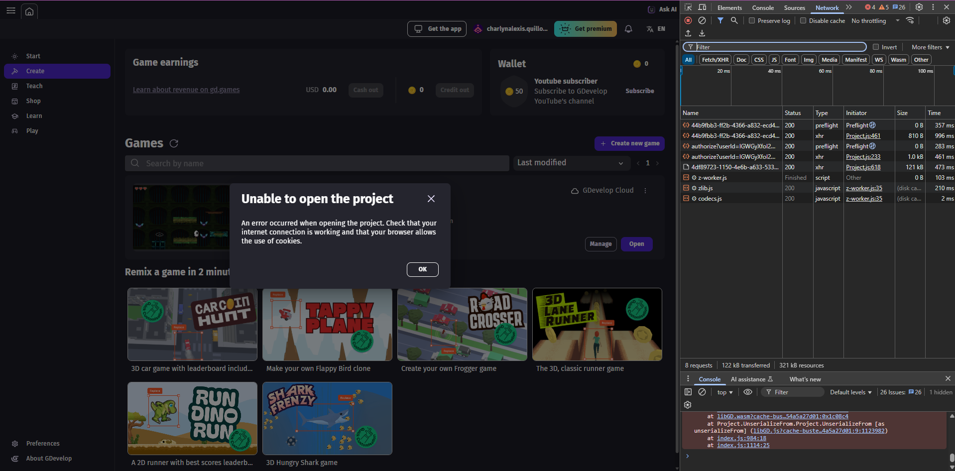Switch to Console tab in DevTools
This screenshot has height=471, width=955.
763,7
